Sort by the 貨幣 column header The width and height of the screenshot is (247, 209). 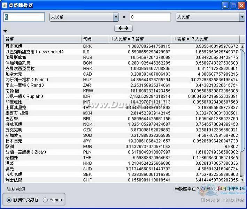42,39
